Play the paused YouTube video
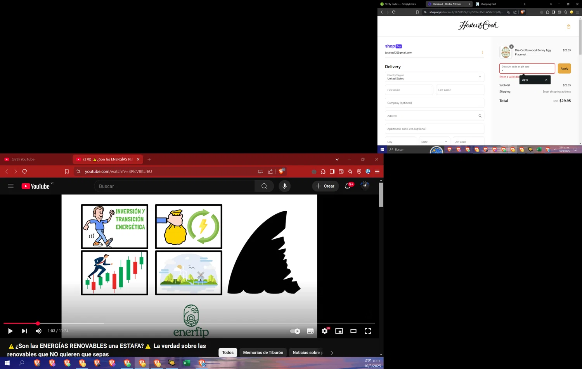Image resolution: width=582 pixels, height=369 pixels. [10, 331]
